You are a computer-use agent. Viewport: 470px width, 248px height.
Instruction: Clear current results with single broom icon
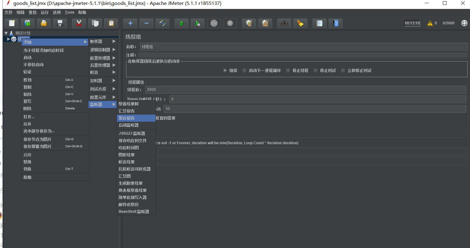click(249, 23)
